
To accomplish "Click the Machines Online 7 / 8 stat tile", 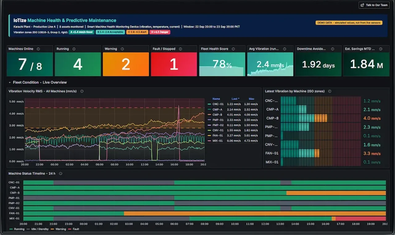I will click(30, 64).
